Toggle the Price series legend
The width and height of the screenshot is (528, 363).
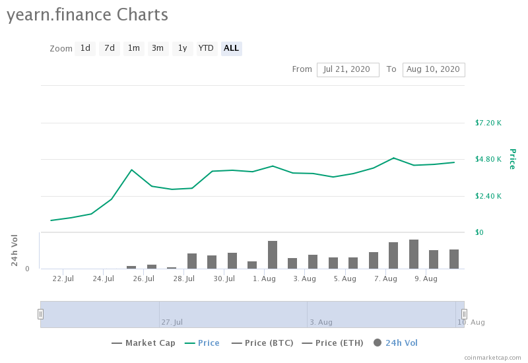[202, 343]
